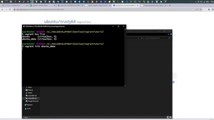Switch to My Drive - Google Drive tab
The width and height of the screenshot is (214, 120).
[14, 5]
